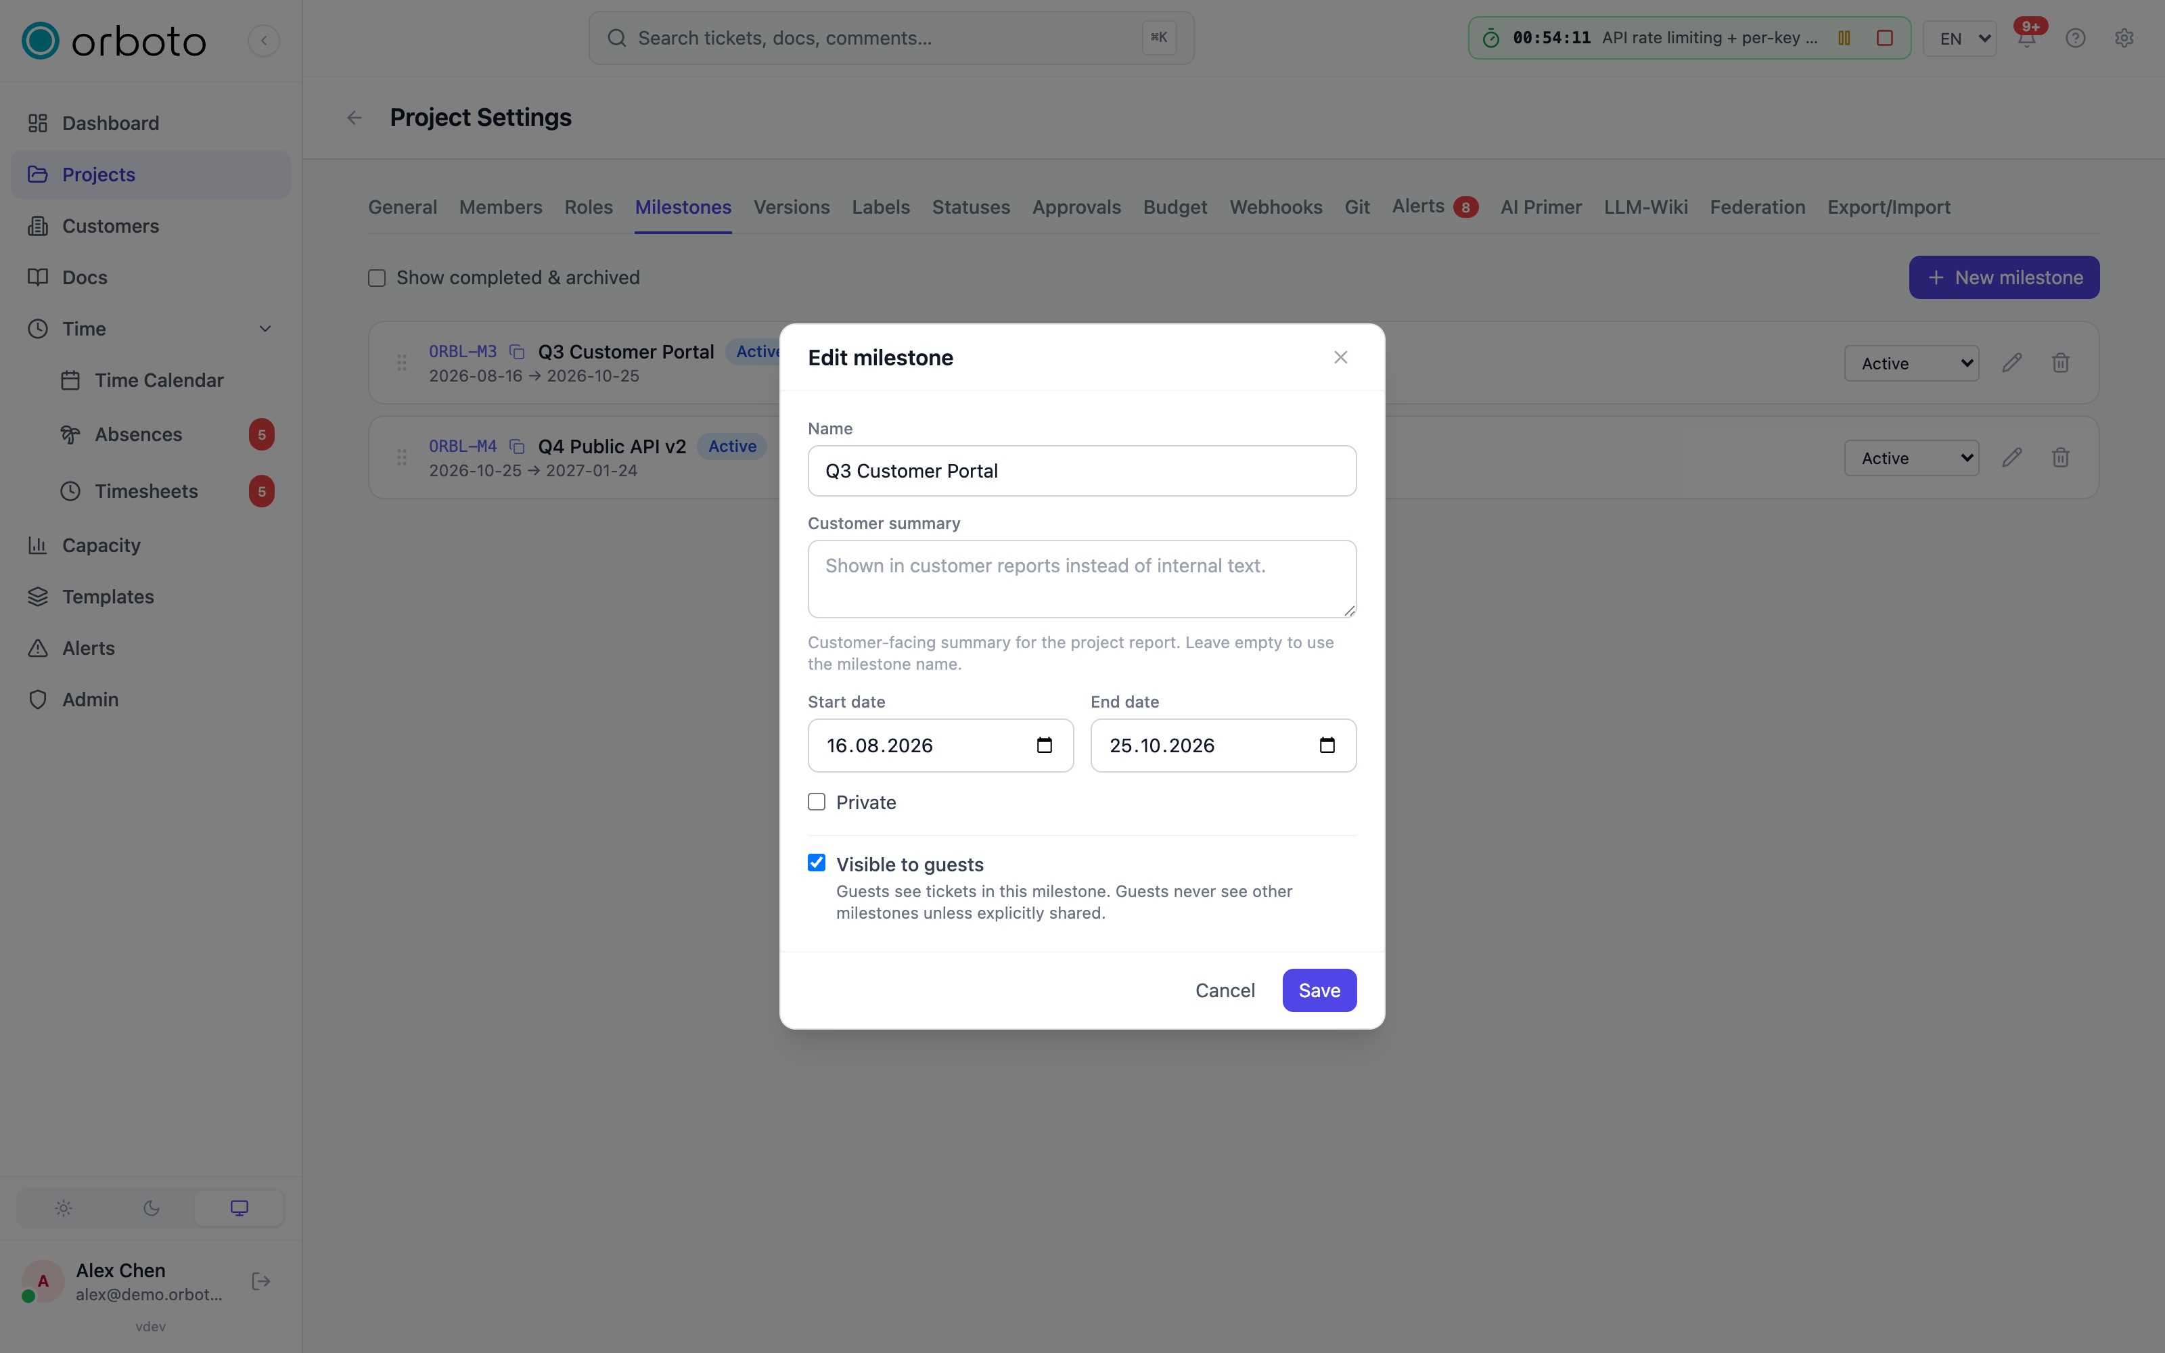2165x1353 pixels.
Task: Open the settings gear icon
Action: click(2124, 38)
